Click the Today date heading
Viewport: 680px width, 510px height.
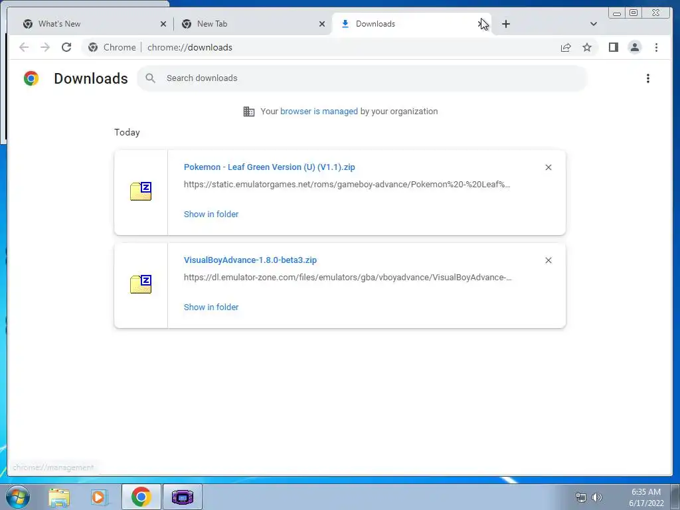pos(127,132)
